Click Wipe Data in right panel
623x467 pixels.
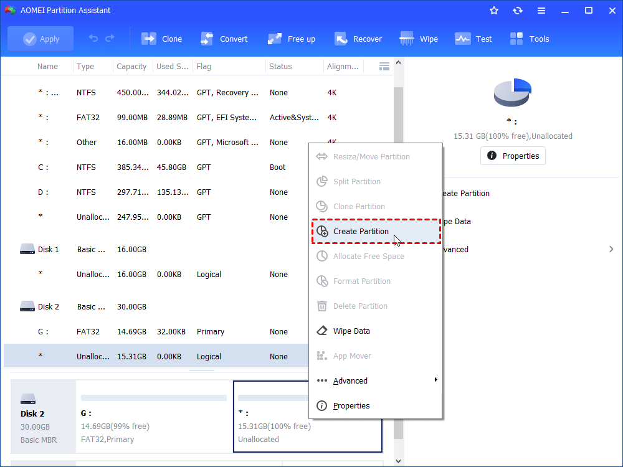[x=457, y=221]
